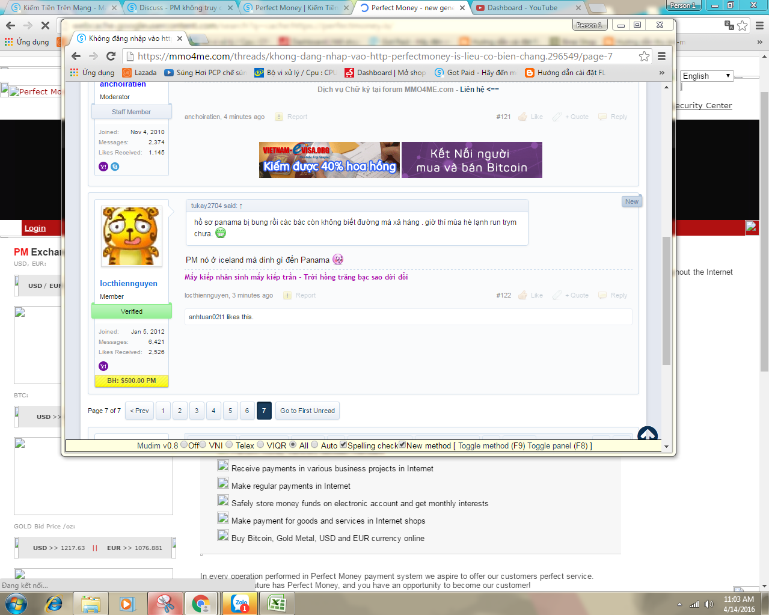Open Dashboard | Mở shop bookmark
This screenshot has width=769, height=615.
(385, 72)
